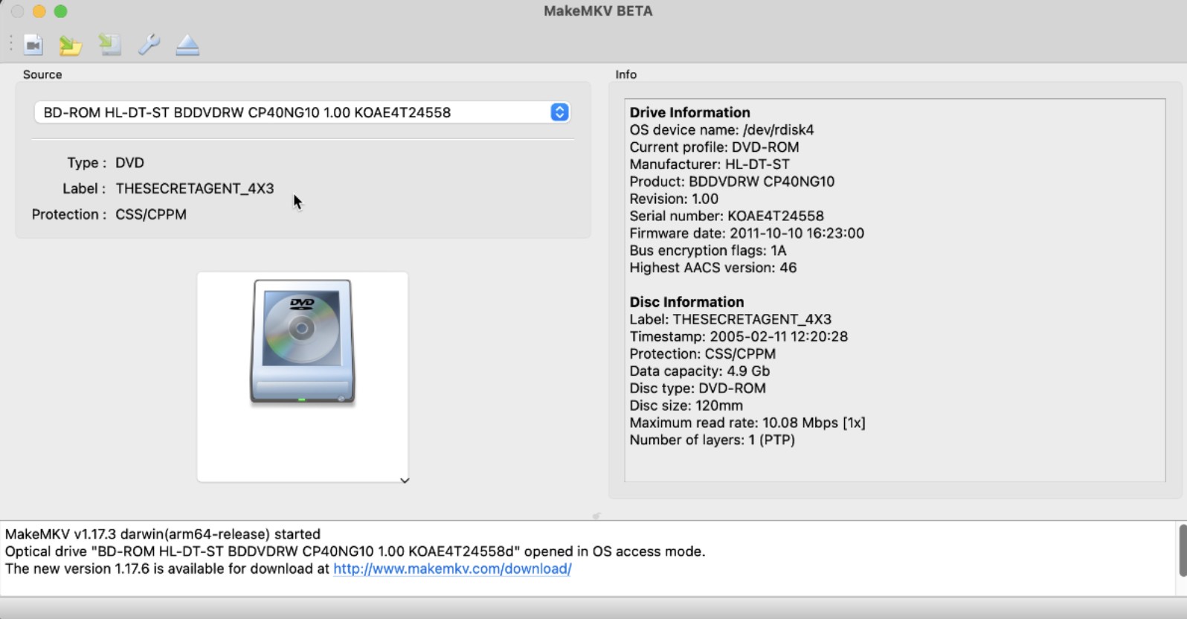Click the Firmware date line
This screenshot has height=619, width=1187.
click(x=747, y=233)
